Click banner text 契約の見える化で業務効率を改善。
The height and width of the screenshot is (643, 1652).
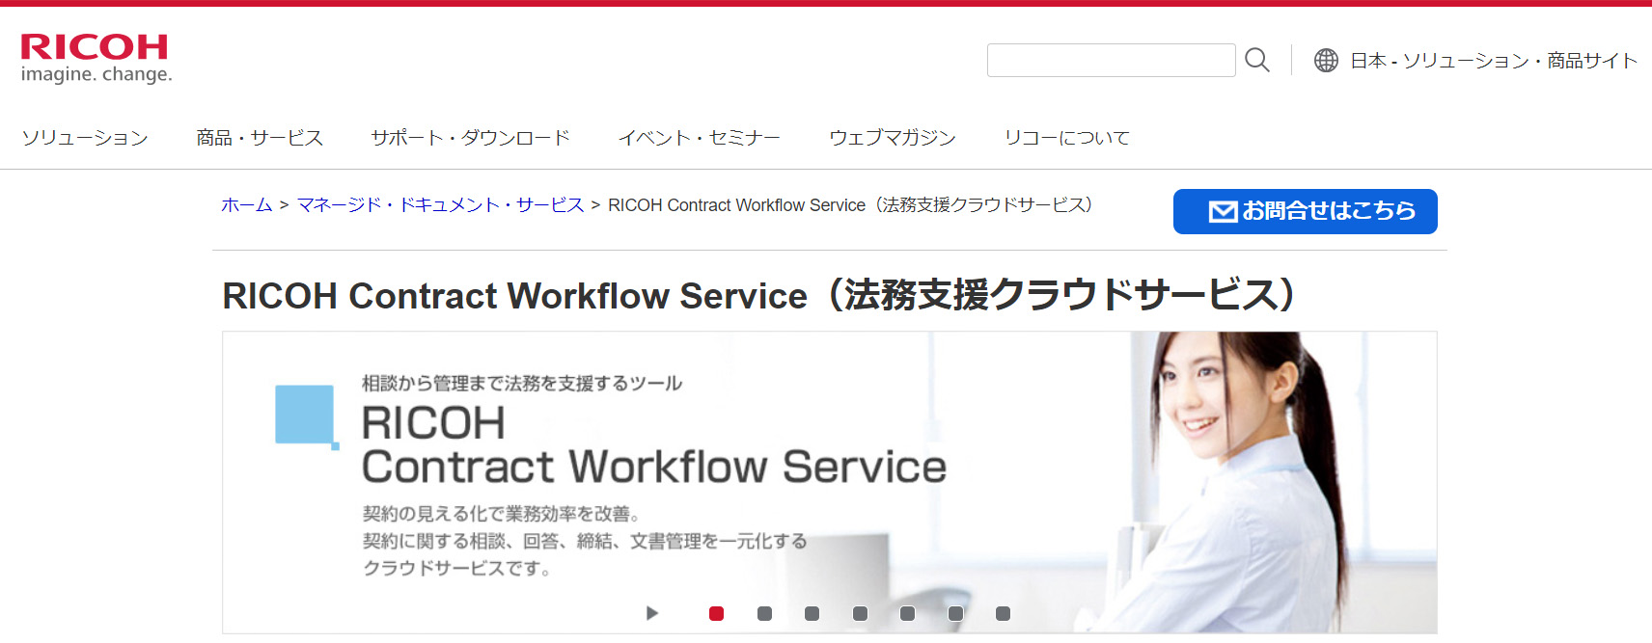(502, 514)
